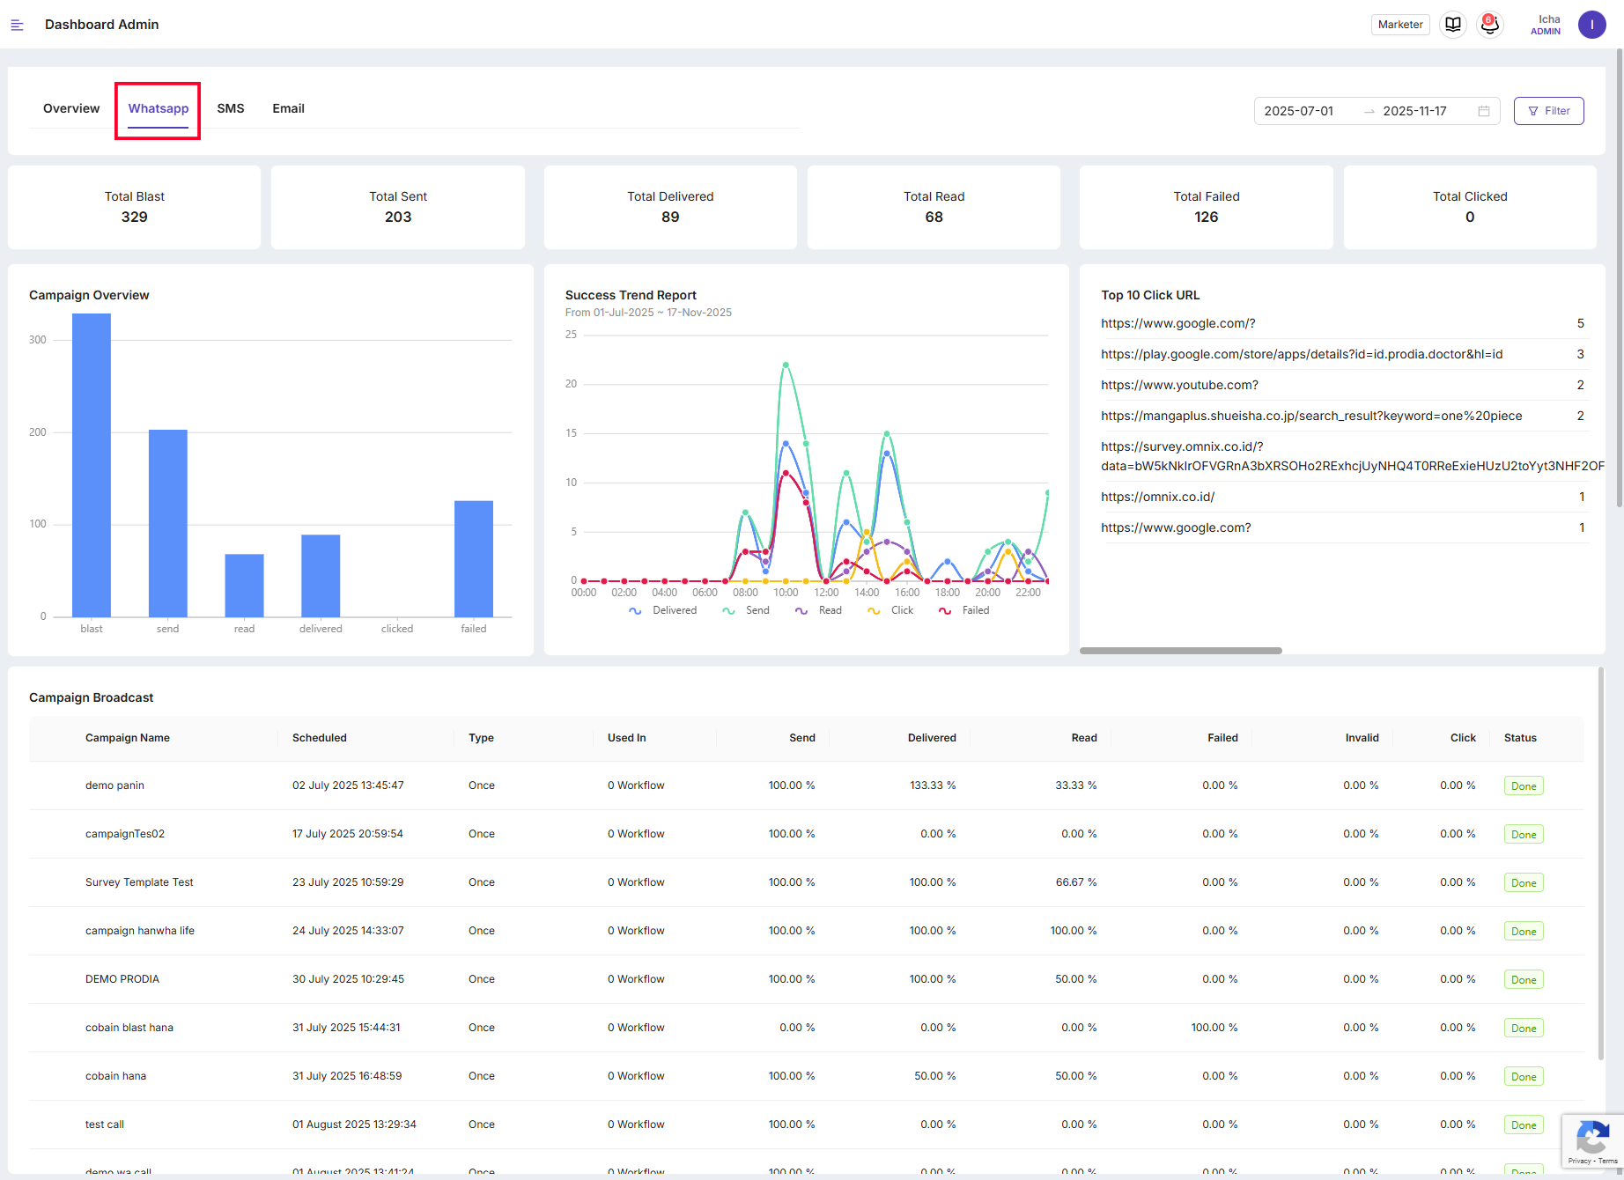The width and height of the screenshot is (1624, 1180).
Task: Click the Top 10 Click URL horizontal scrollbar
Action: [1180, 651]
